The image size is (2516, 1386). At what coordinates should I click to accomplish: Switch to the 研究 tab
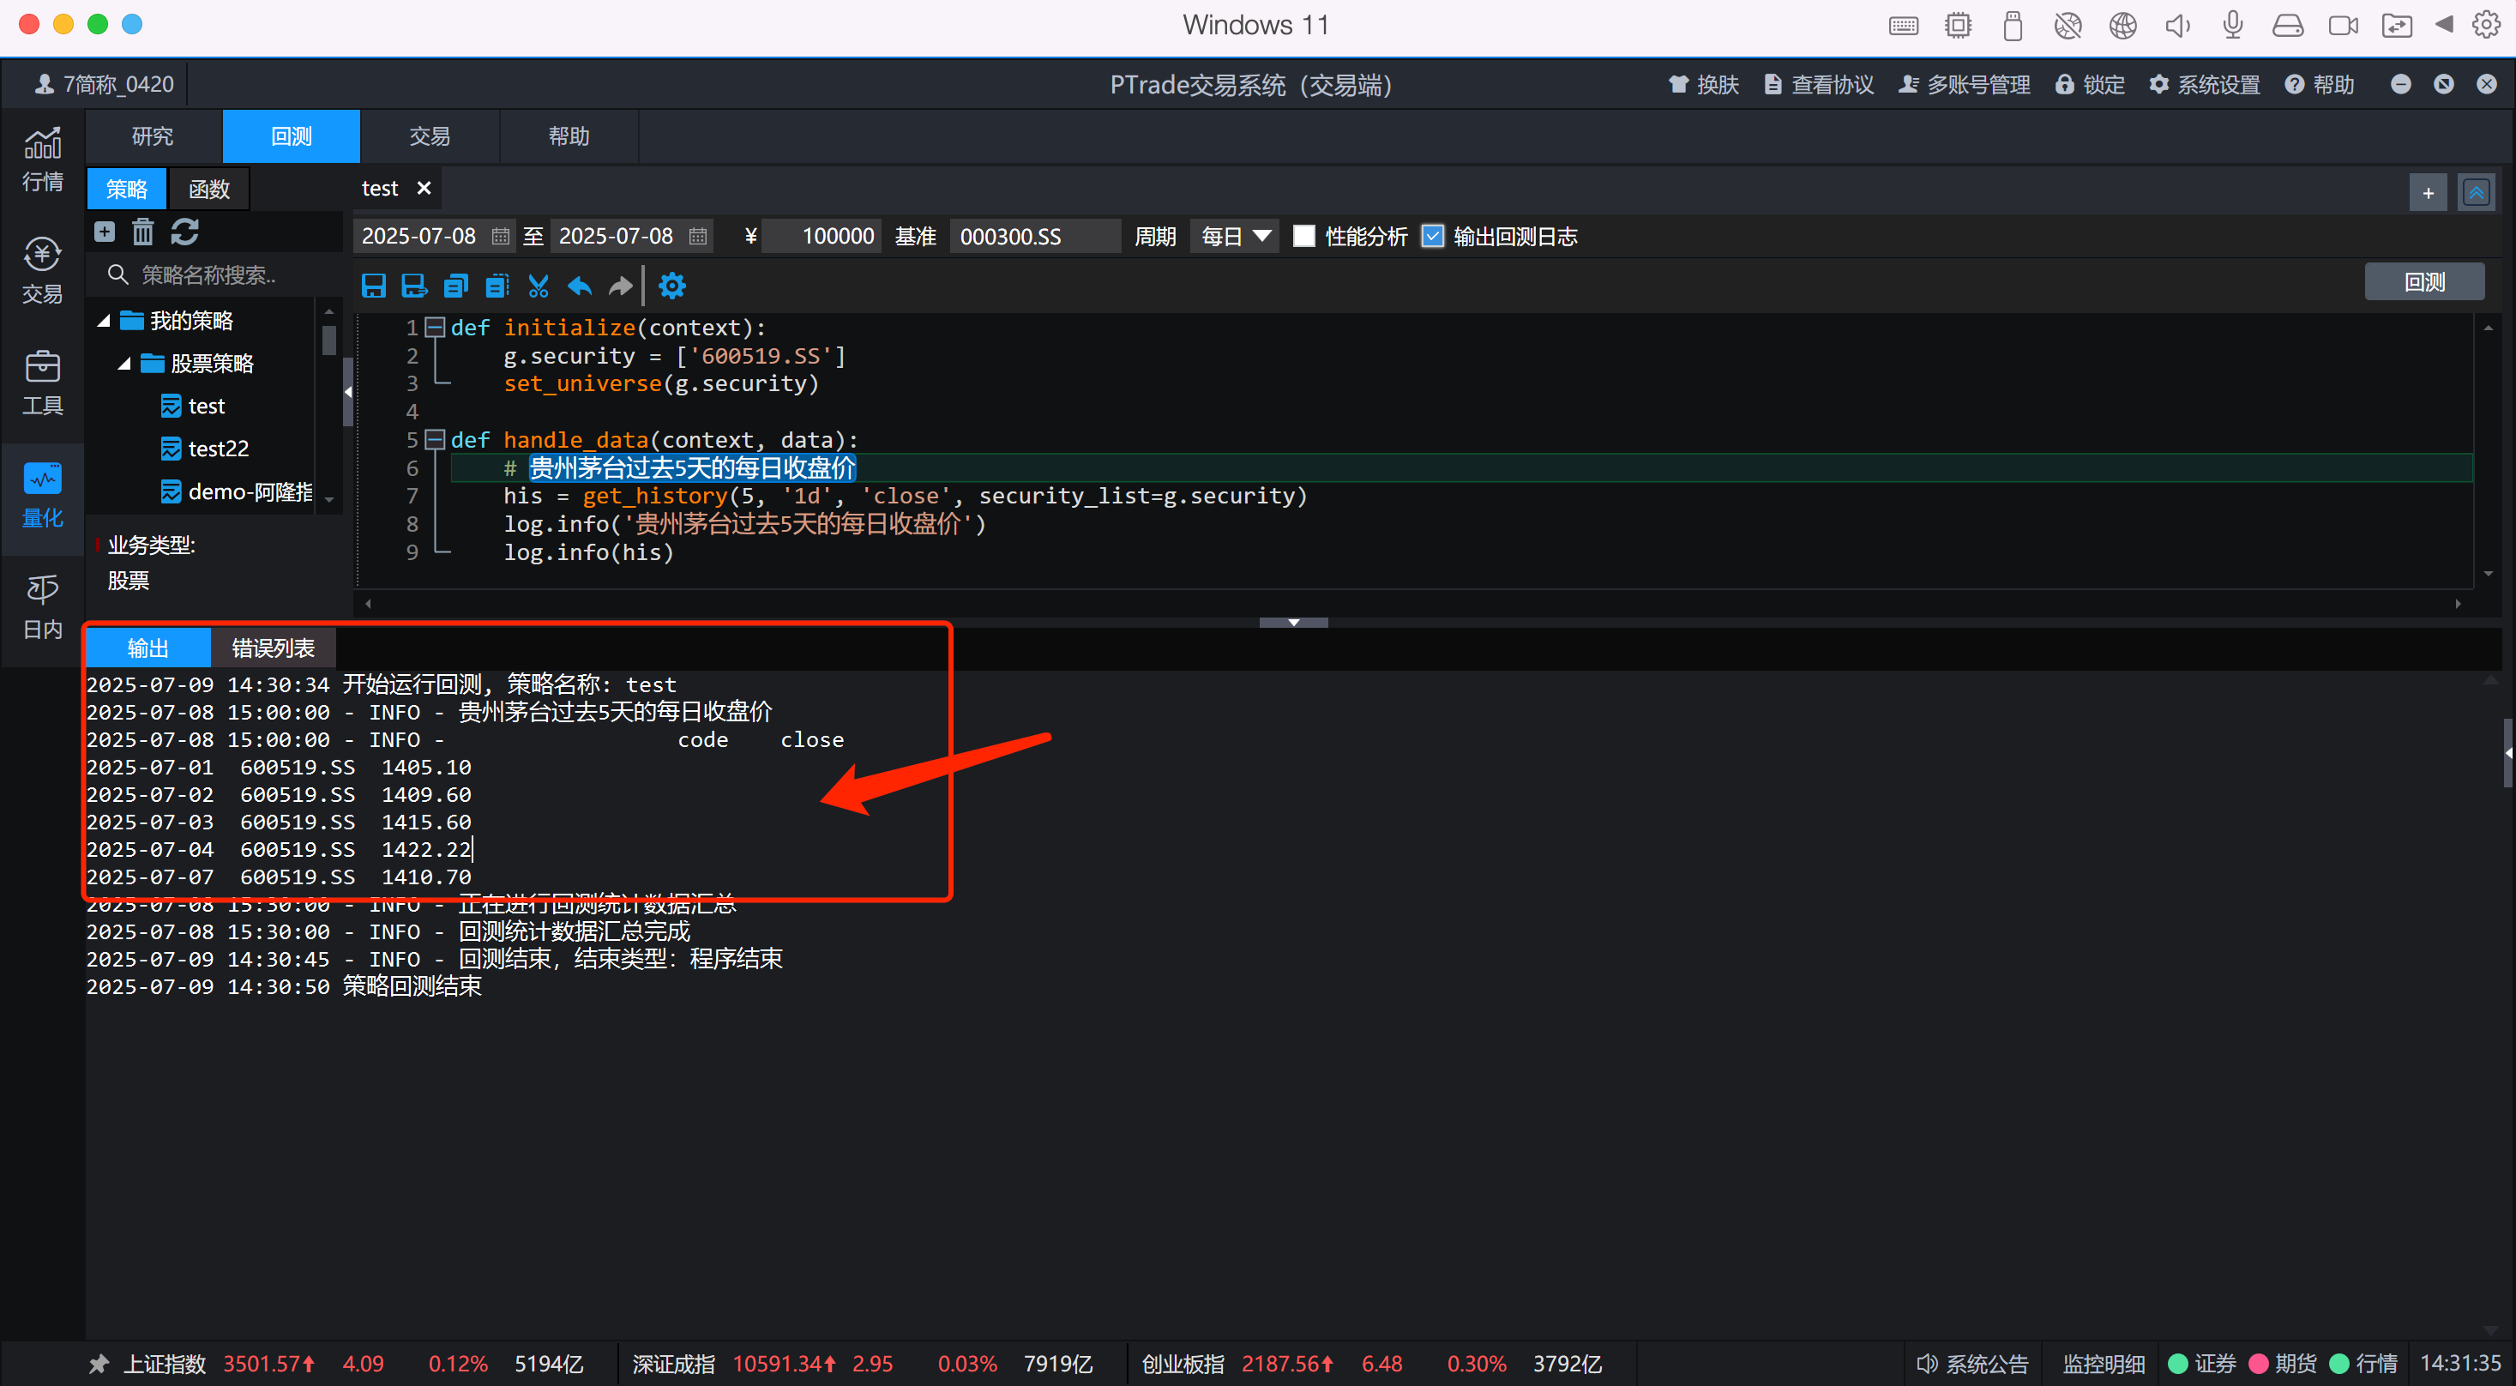click(153, 136)
